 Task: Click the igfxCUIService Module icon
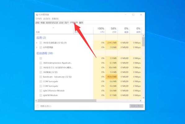[x=41, y=91]
